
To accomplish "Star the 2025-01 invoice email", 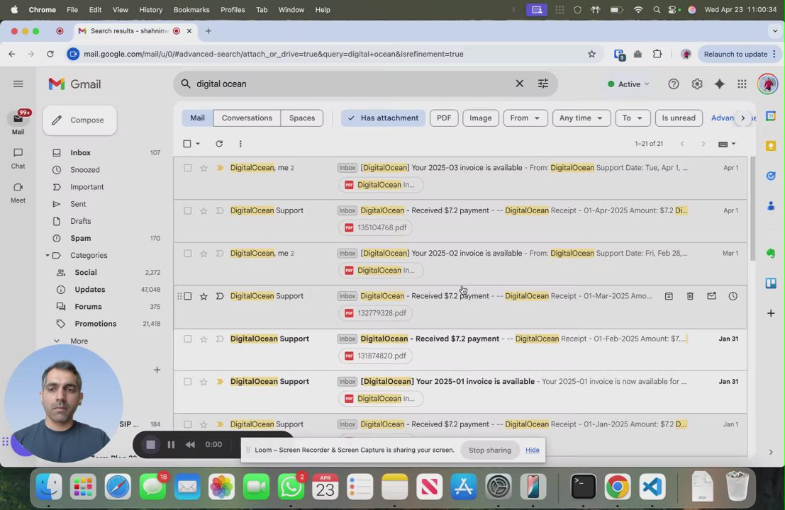I will pyautogui.click(x=204, y=382).
